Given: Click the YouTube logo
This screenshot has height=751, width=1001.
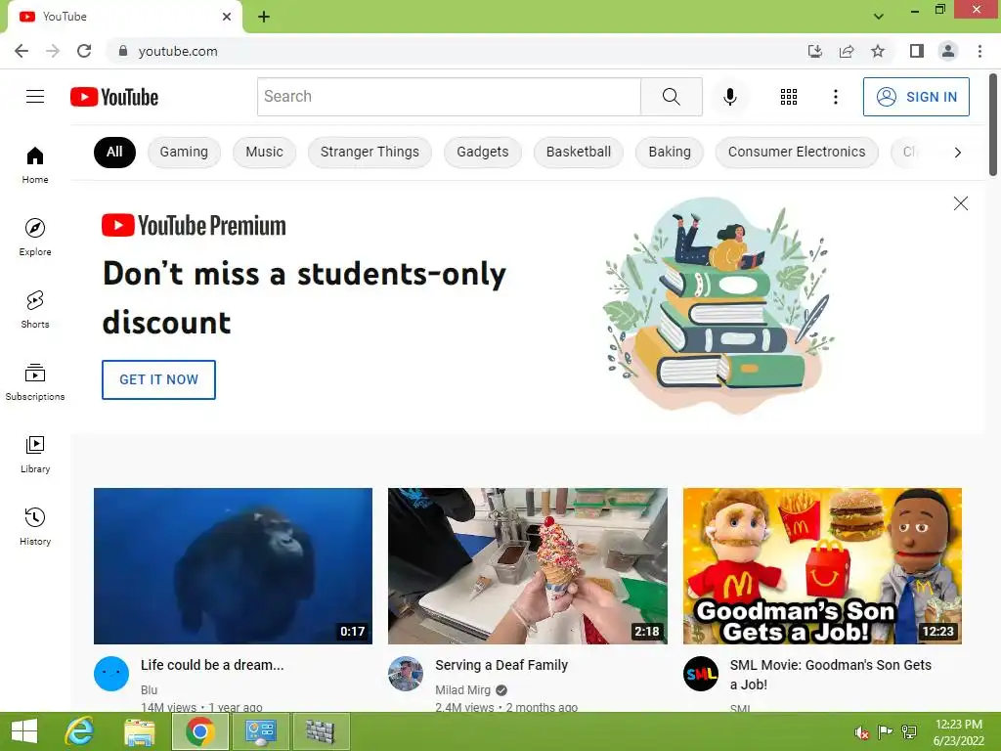Looking at the screenshot, I should [114, 97].
